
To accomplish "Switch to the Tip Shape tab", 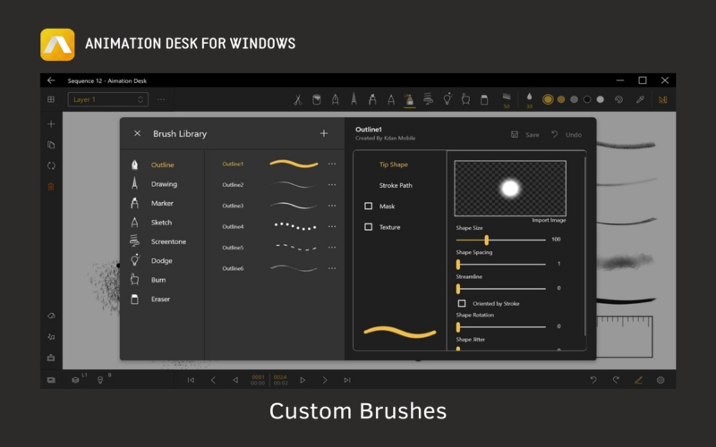I will (x=393, y=164).
